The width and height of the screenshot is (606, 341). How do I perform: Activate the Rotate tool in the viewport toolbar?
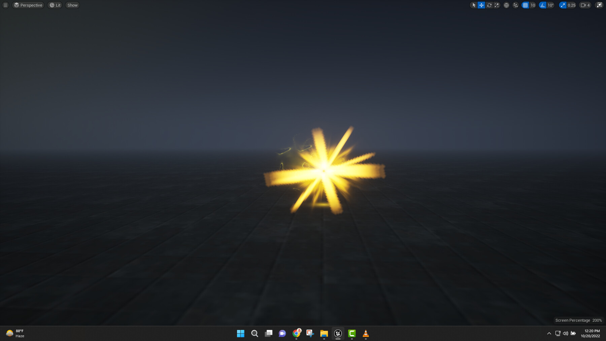click(x=489, y=5)
